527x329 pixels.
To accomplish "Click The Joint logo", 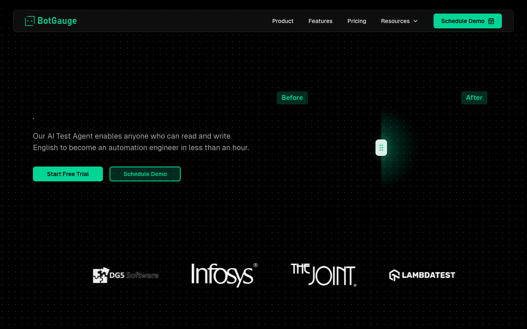I will point(324,275).
